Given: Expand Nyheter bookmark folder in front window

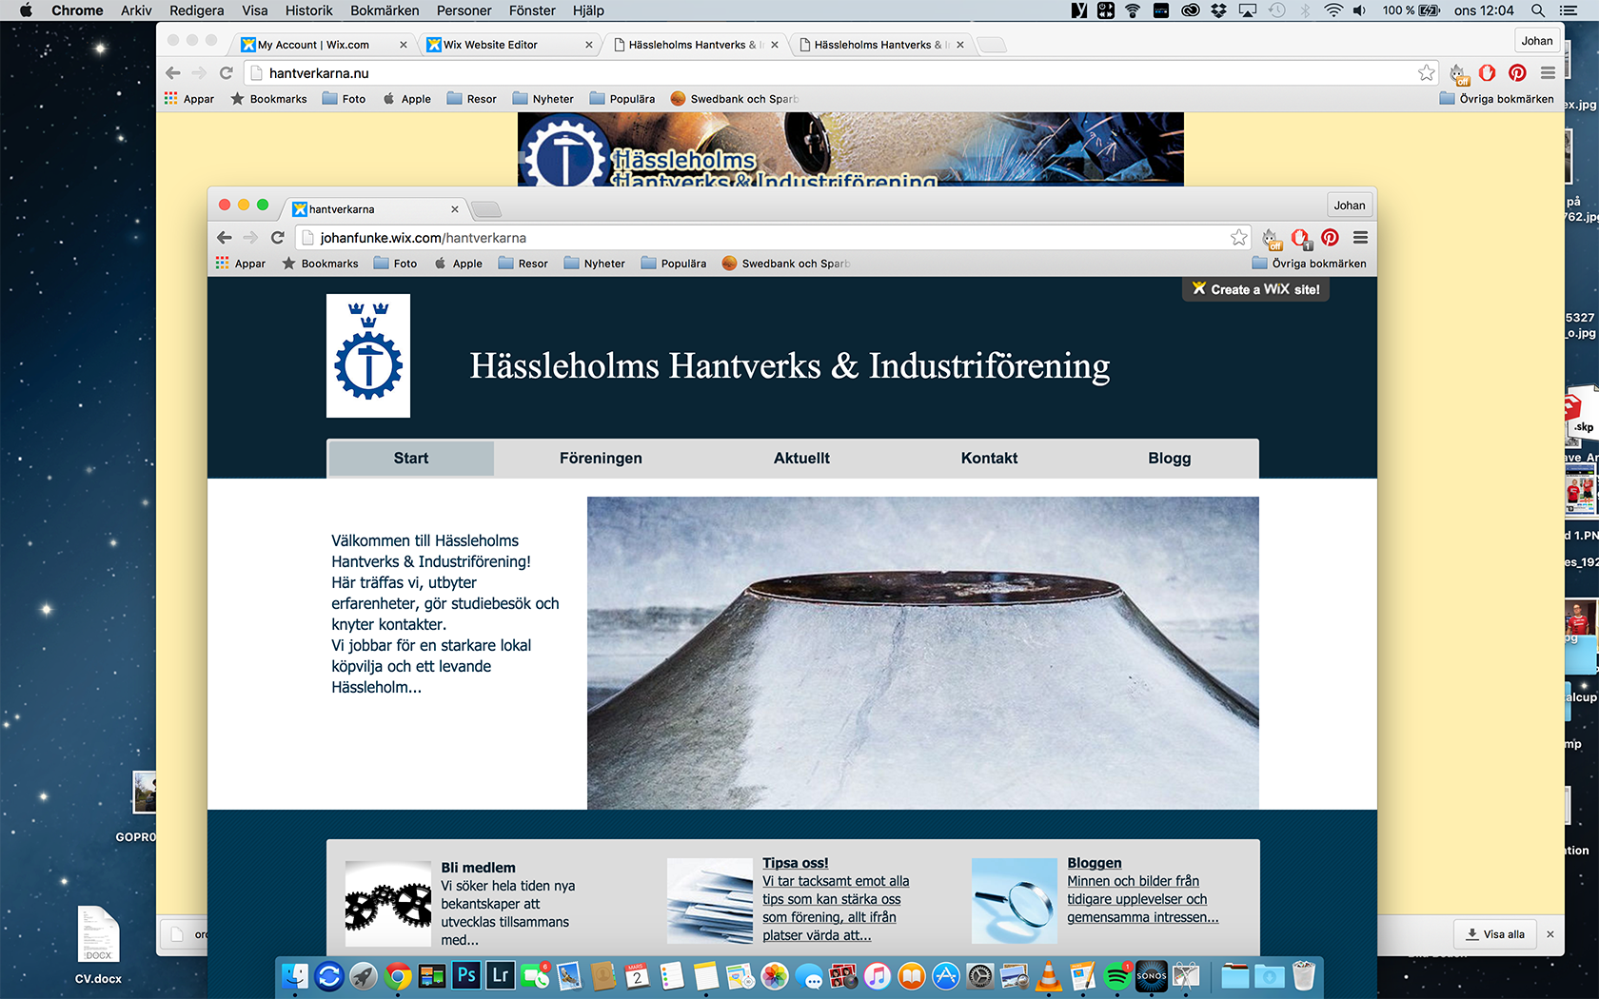Looking at the screenshot, I should pyautogui.click(x=594, y=264).
